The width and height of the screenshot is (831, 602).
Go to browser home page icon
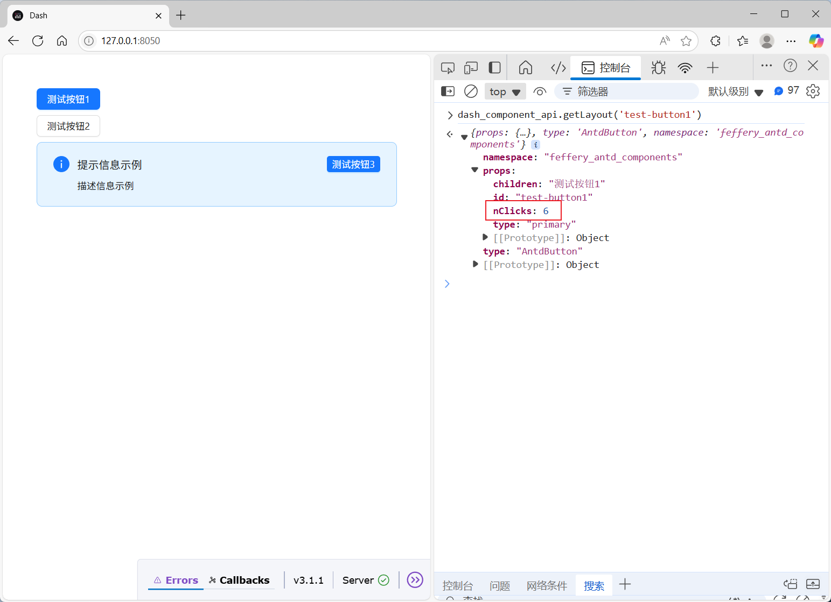coord(62,41)
